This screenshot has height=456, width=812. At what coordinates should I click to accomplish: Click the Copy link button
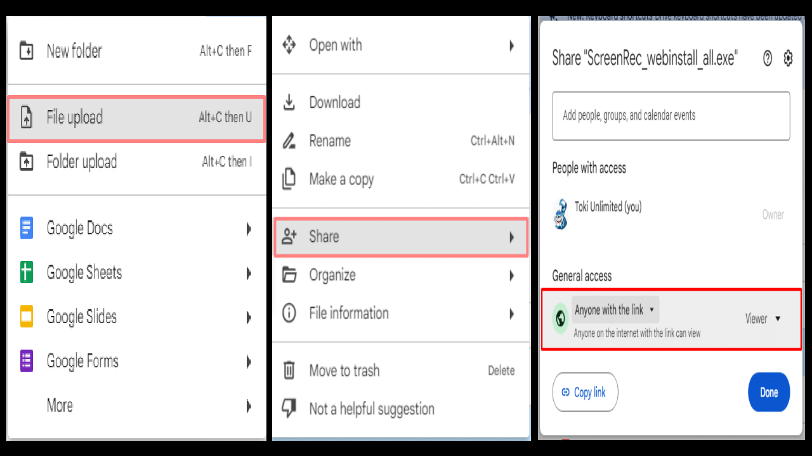[x=585, y=392]
